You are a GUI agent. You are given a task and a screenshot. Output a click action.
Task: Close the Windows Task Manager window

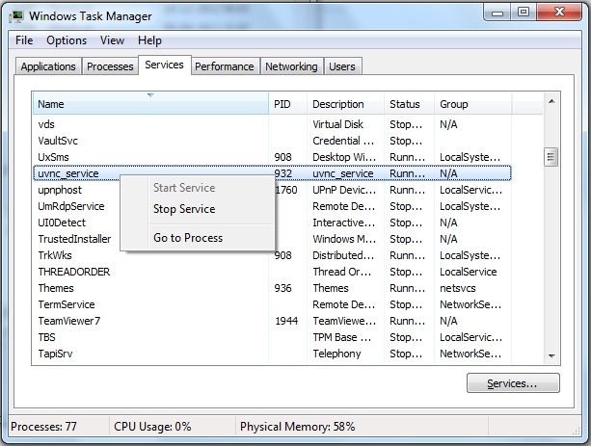[559, 13]
